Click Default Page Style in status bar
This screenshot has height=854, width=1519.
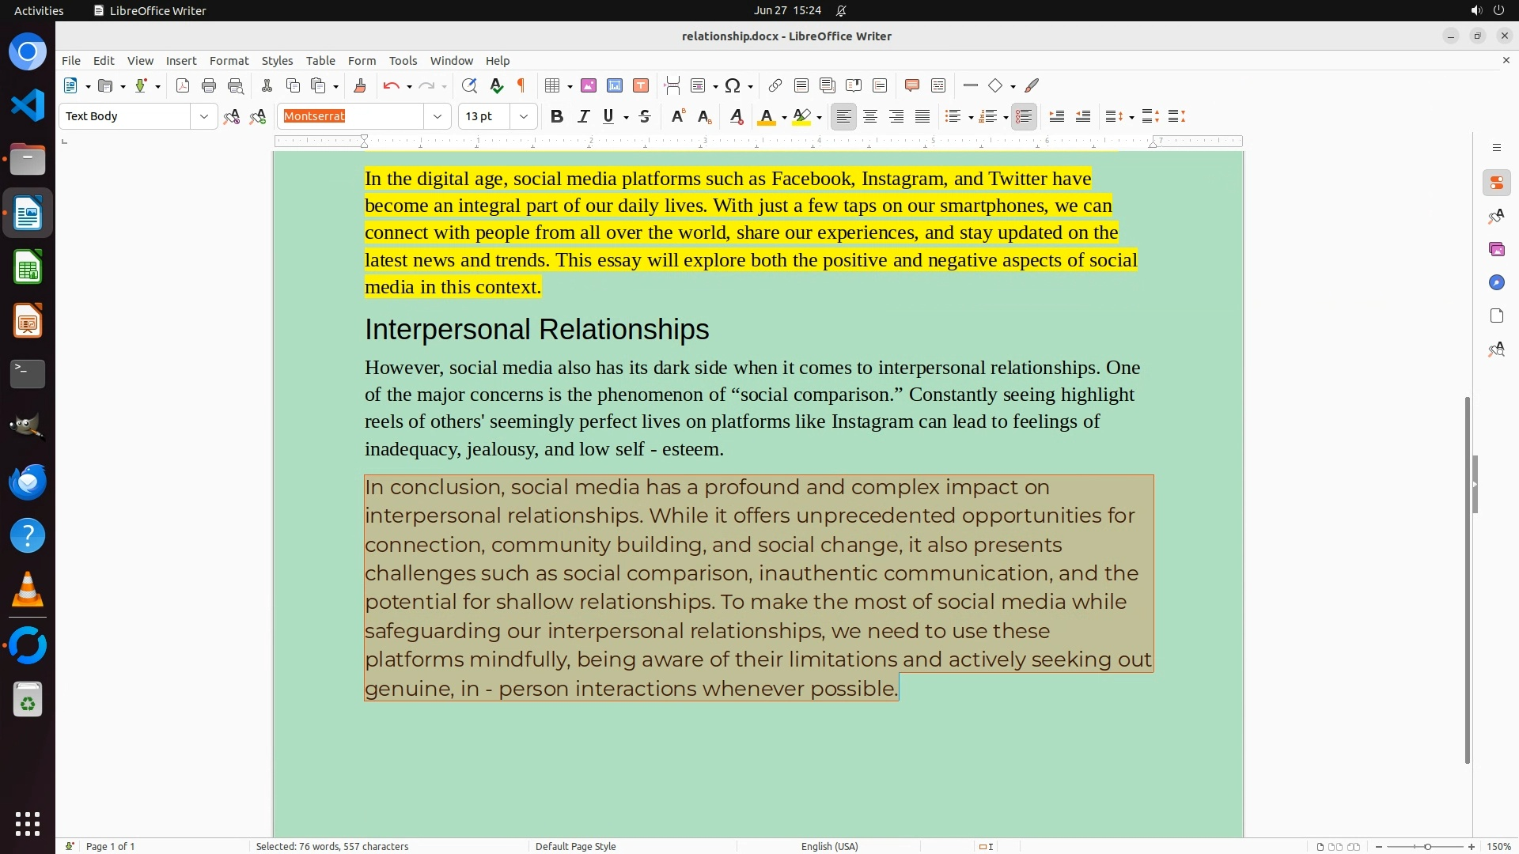point(575,846)
